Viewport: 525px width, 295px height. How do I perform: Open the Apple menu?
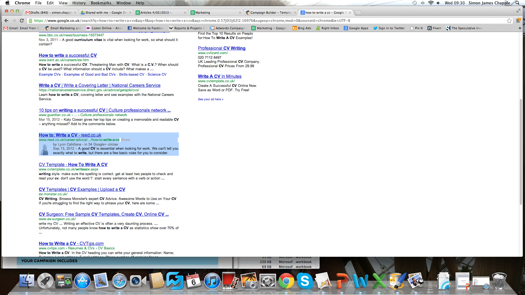pyautogui.click(x=7, y=3)
